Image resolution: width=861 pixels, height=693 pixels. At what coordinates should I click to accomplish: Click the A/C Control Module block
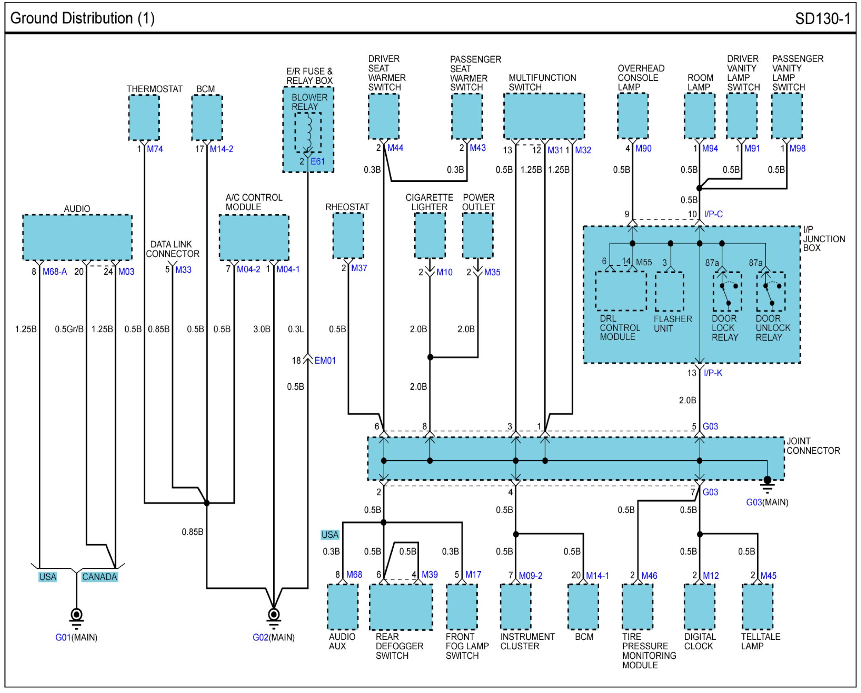point(254,238)
